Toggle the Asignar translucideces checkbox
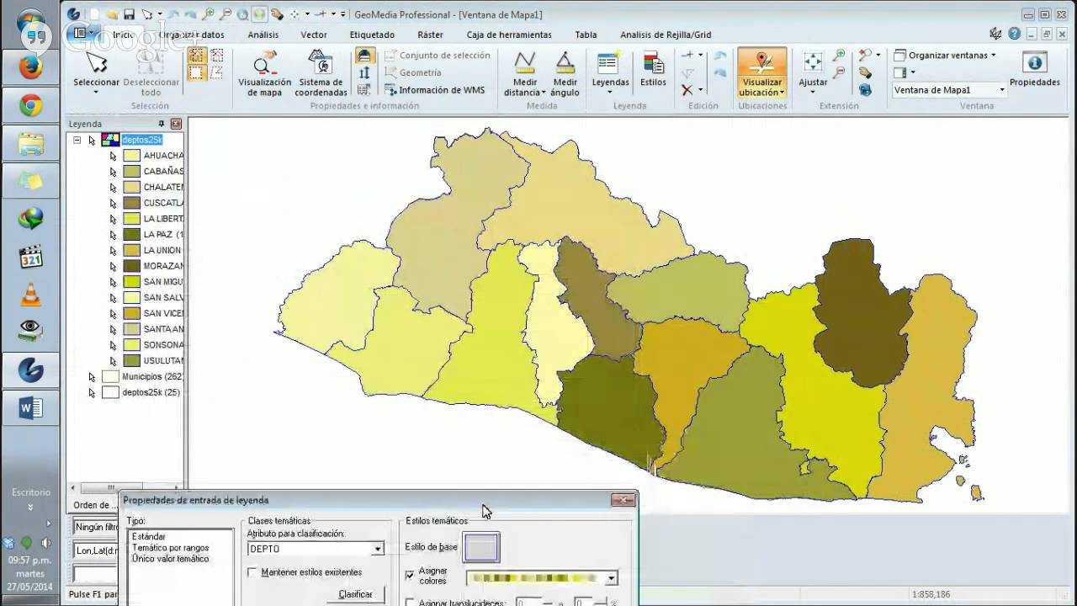 point(411,602)
